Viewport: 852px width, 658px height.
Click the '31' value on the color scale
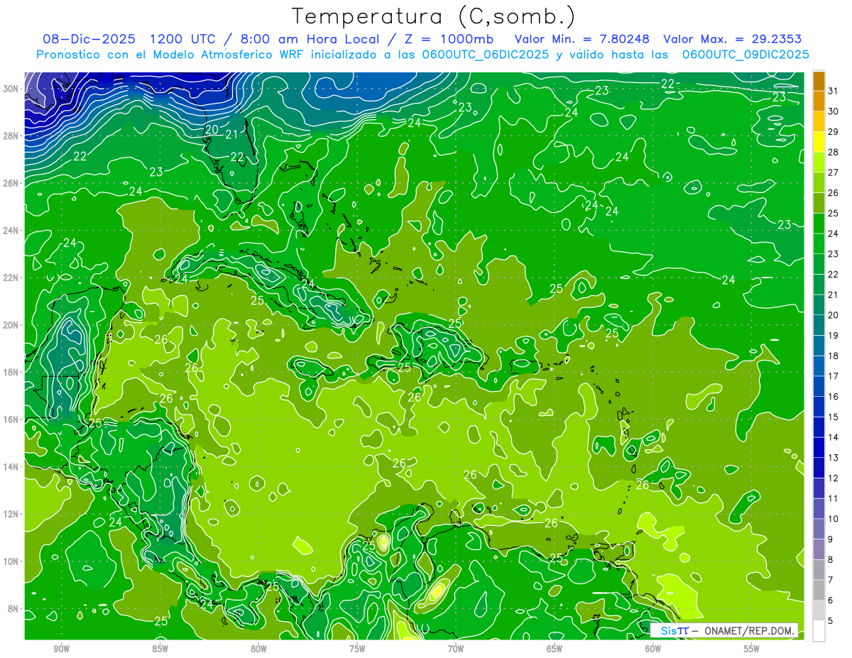point(834,91)
